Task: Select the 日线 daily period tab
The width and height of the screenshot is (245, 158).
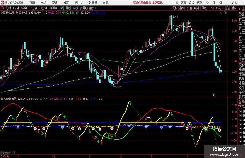Action: [61, 8]
